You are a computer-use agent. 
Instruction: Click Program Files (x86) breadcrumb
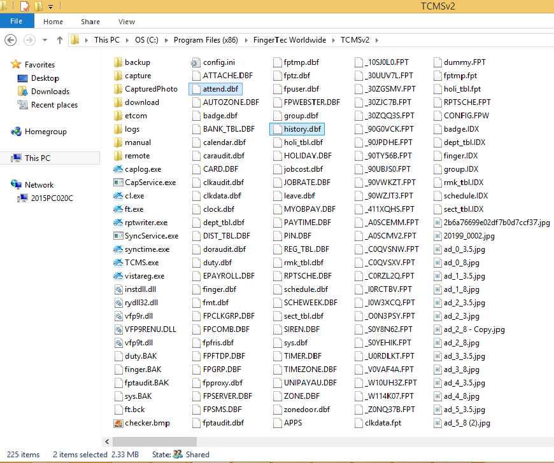click(206, 40)
